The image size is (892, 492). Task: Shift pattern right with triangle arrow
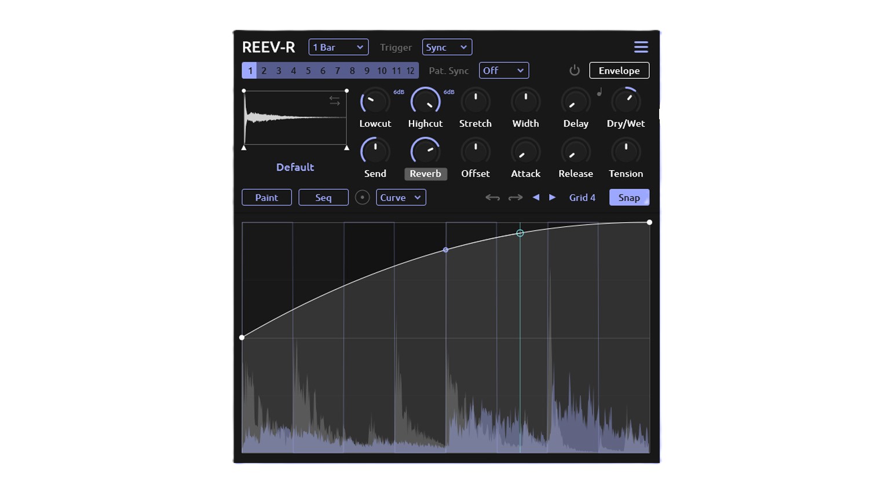coord(553,197)
